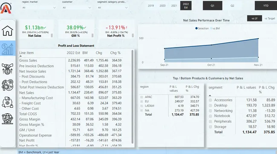This screenshot has width=277, height=154.
Task: Expand the EU region row
Action: (x=141, y=101)
